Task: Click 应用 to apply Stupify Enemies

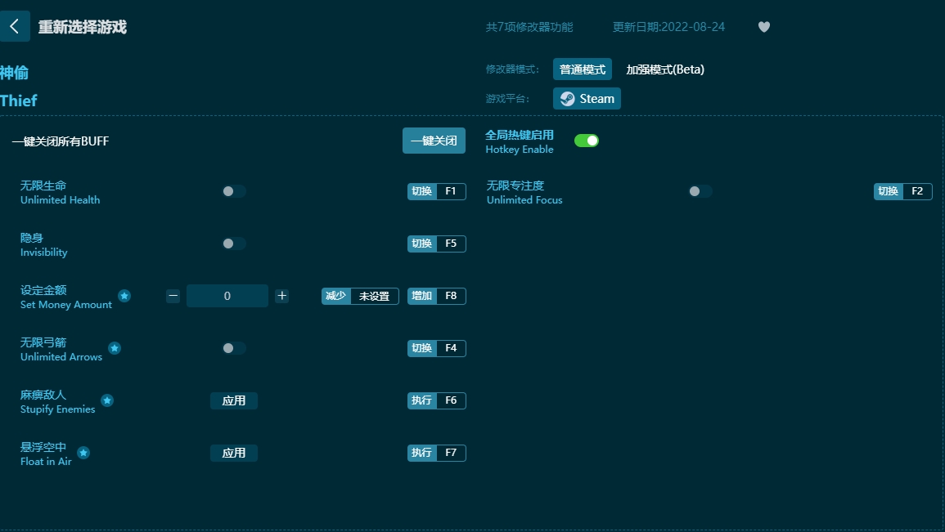Action: [234, 400]
